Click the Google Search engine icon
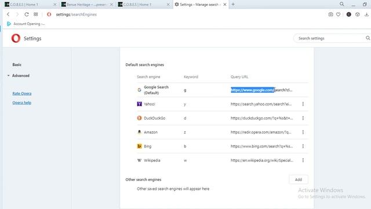 tap(139, 90)
